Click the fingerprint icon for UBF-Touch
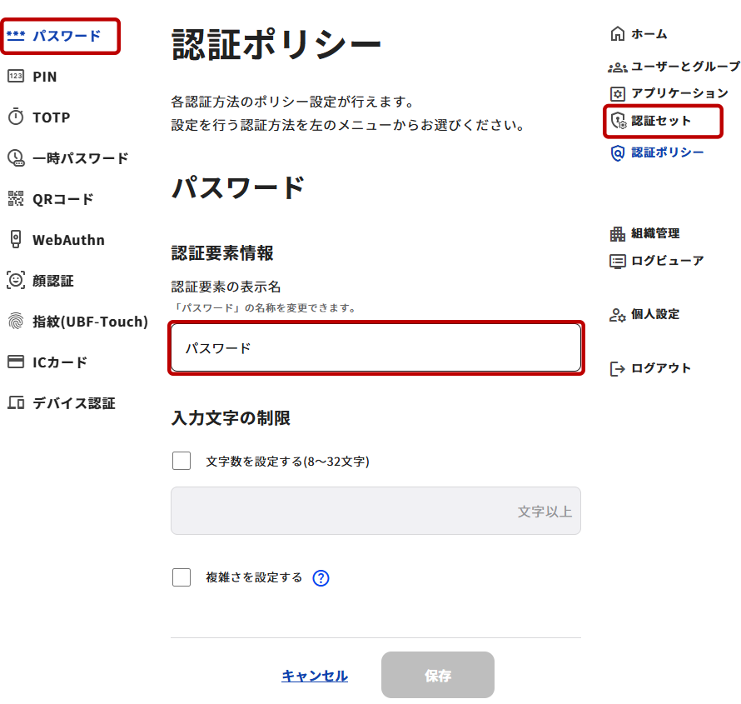The image size is (741, 704). coord(16,322)
